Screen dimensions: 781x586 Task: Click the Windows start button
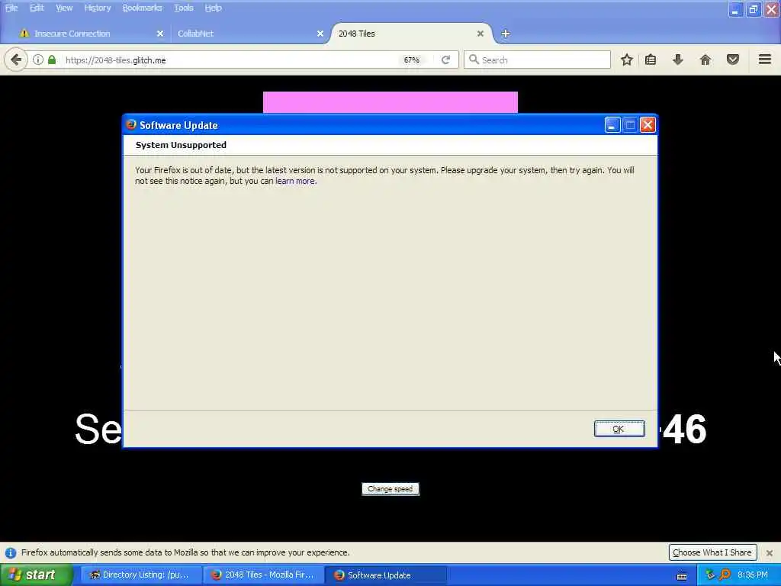click(x=36, y=575)
